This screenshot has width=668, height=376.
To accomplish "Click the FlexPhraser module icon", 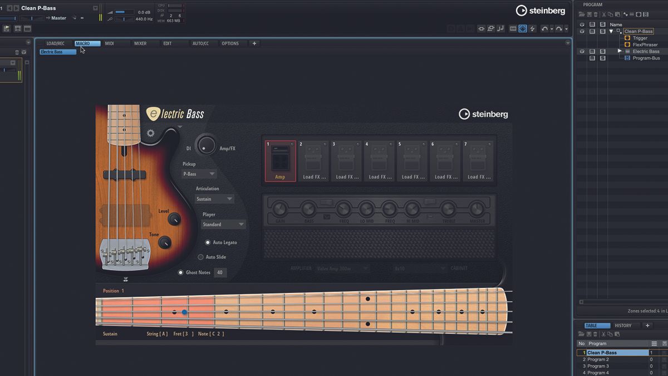I will coord(627,45).
